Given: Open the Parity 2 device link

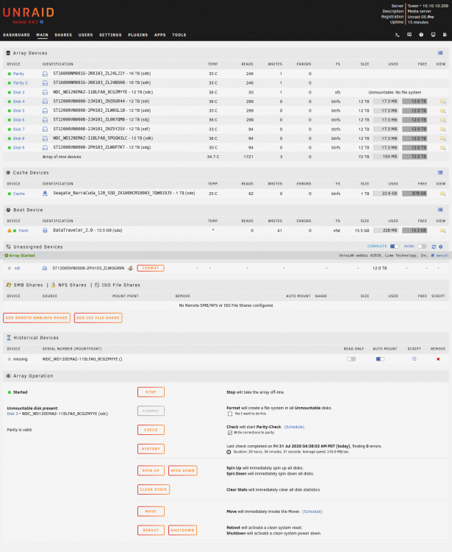Looking at the screenshot, I should (x=21, y=83).
